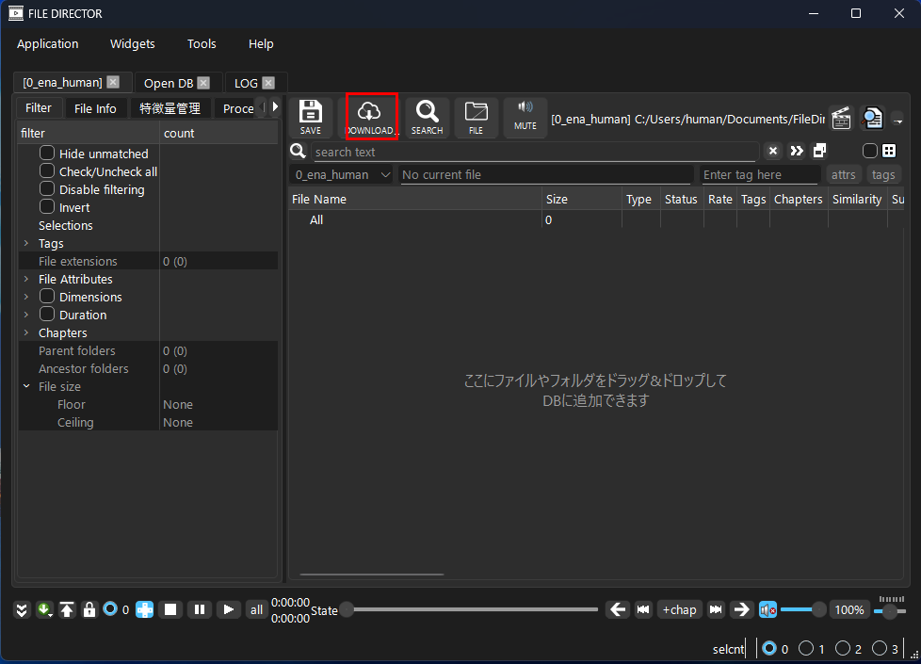
Task: Open the Widgets menu
Action: click(132, 44)
